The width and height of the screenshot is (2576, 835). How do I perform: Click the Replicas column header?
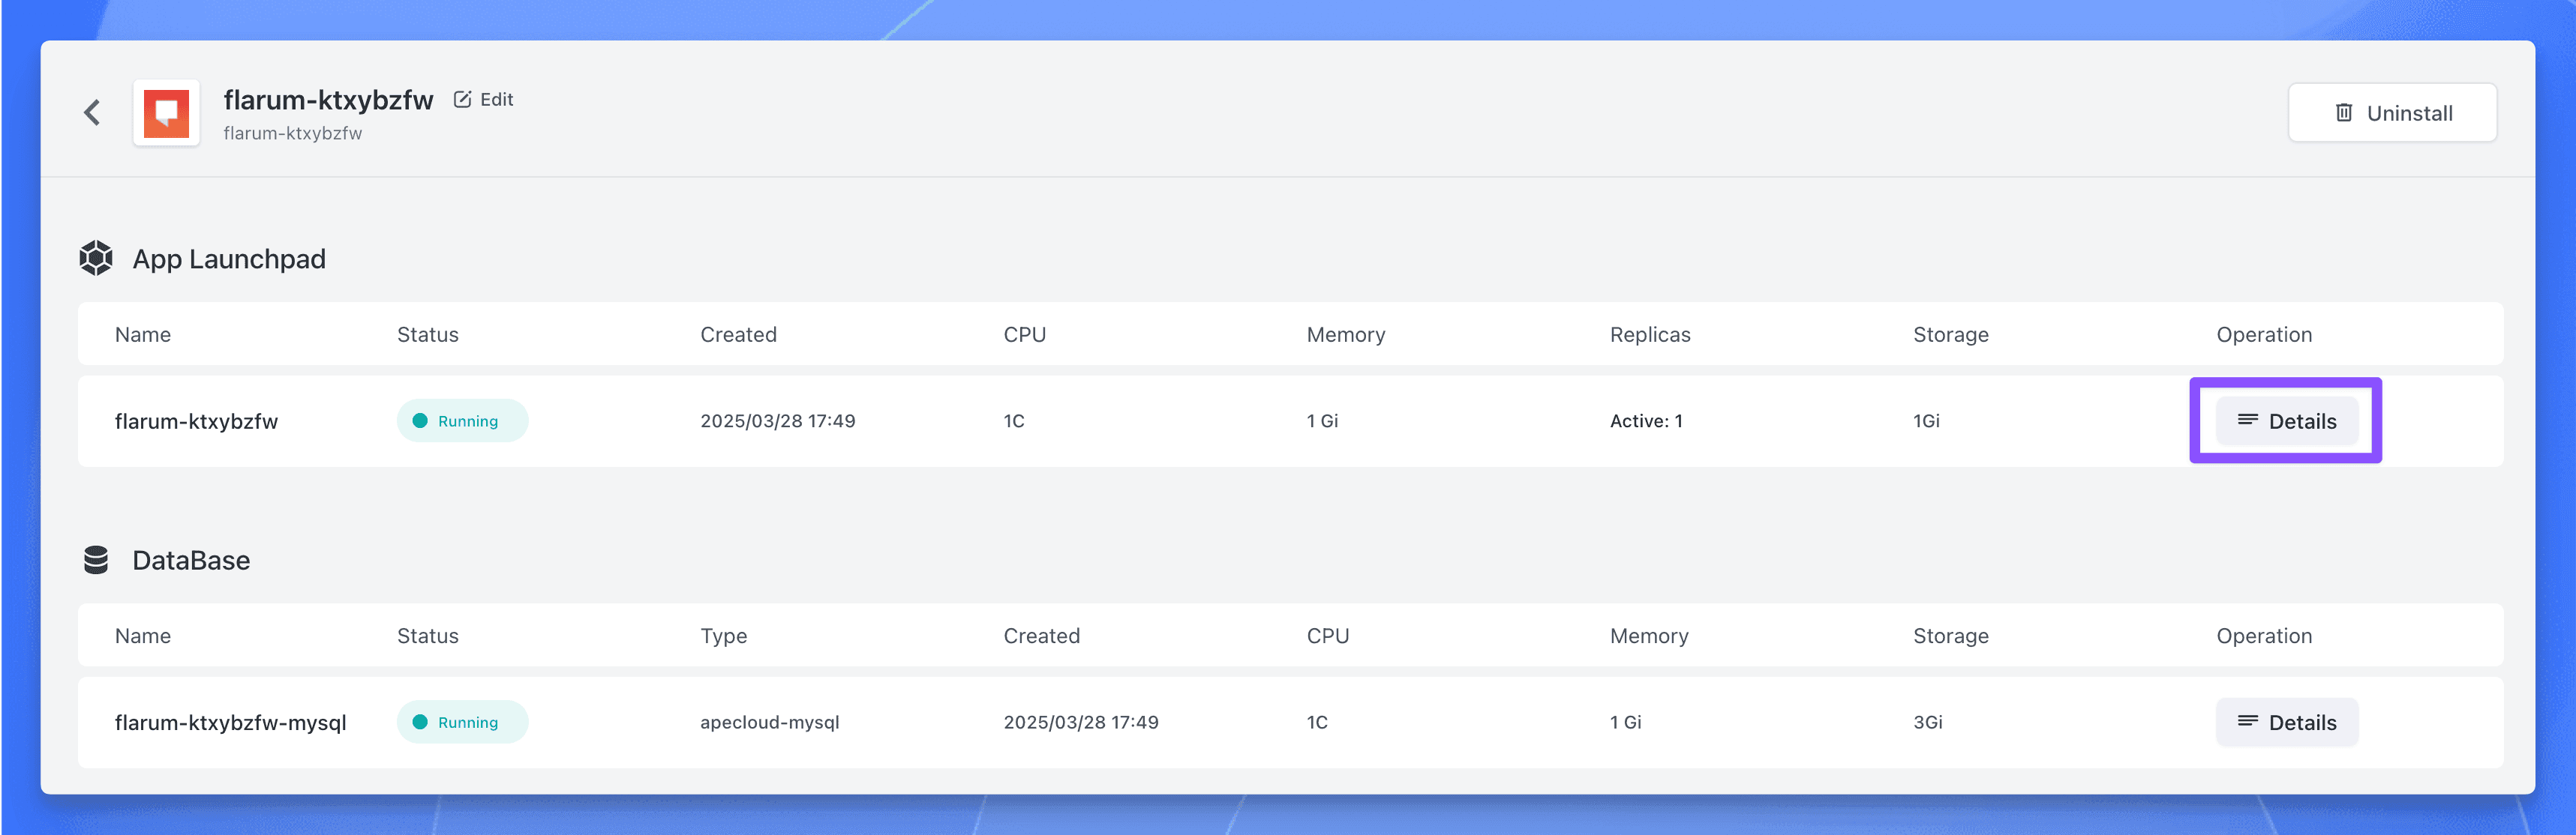pos(1649,334)
